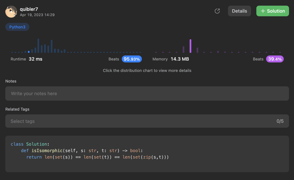Viewport: 294px width, 180px height.
Task: Click the 39.4% memory beats badge
Action: point(275,59)
